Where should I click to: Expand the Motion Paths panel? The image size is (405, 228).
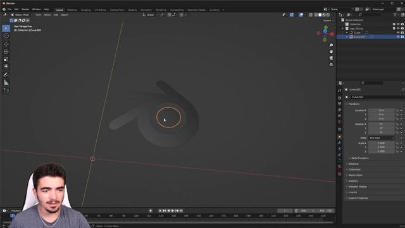point(356,175)
